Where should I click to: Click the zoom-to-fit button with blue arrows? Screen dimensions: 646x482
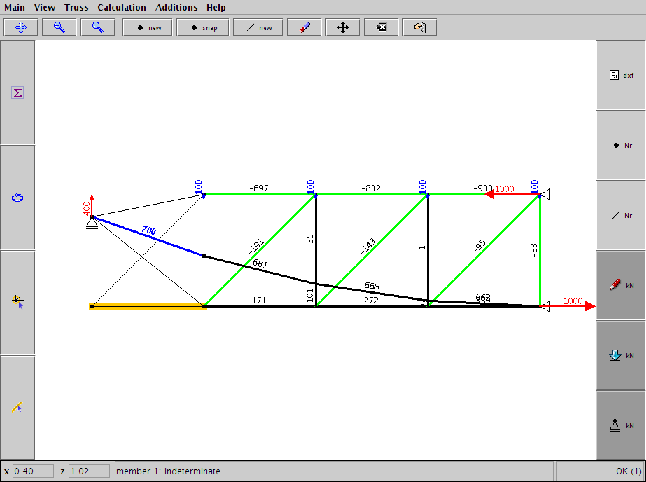pos(21,27)
